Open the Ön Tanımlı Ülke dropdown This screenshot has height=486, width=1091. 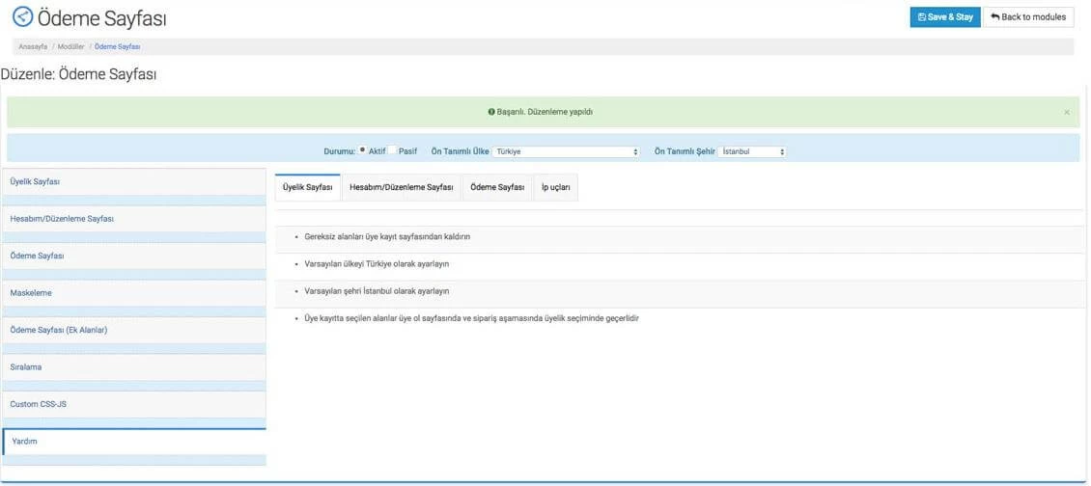click(x=566, y=151)
